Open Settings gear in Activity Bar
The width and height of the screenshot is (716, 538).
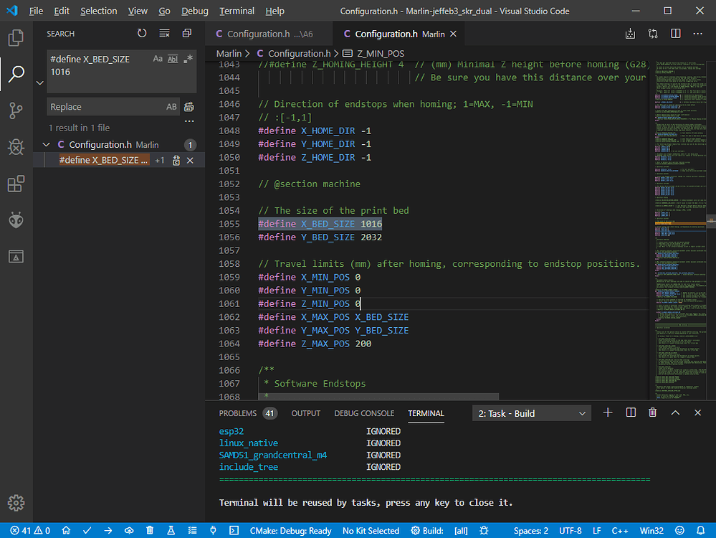click(16, 503)
